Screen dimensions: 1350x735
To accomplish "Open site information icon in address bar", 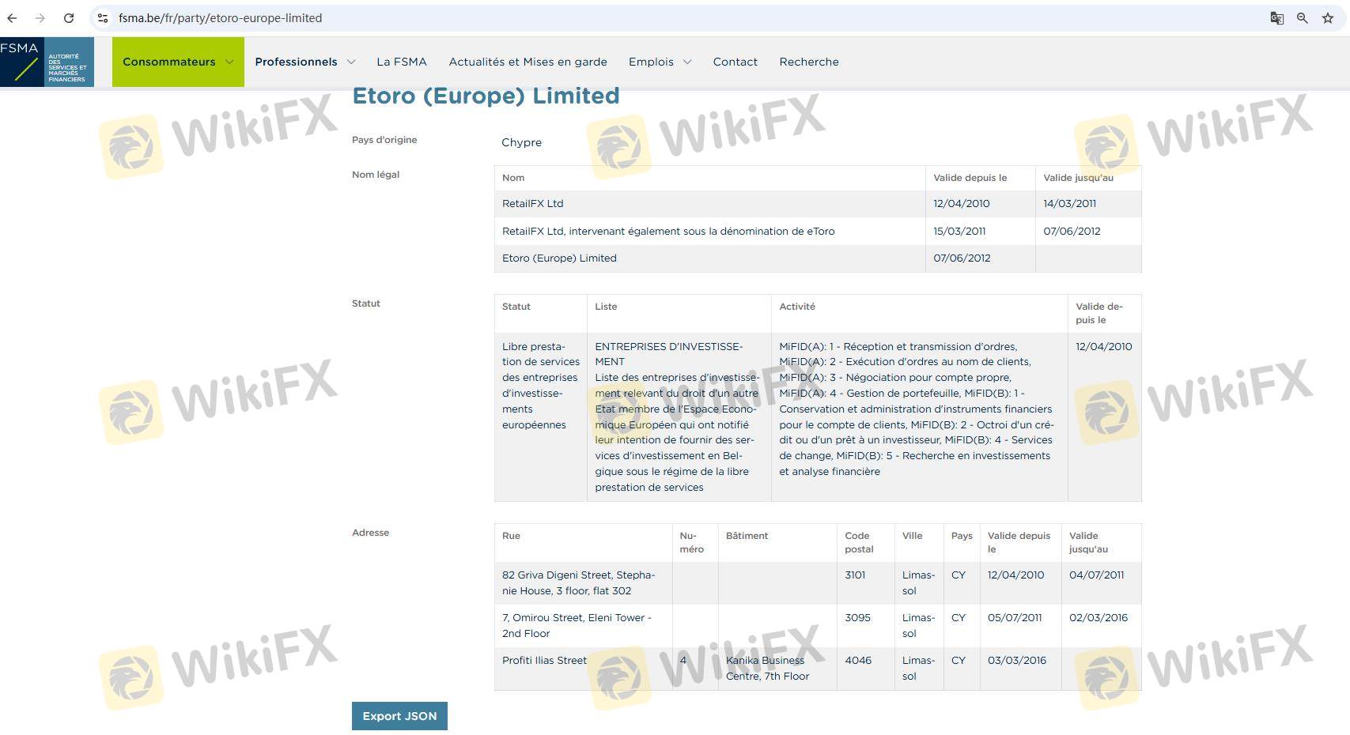I will (103, 18).
